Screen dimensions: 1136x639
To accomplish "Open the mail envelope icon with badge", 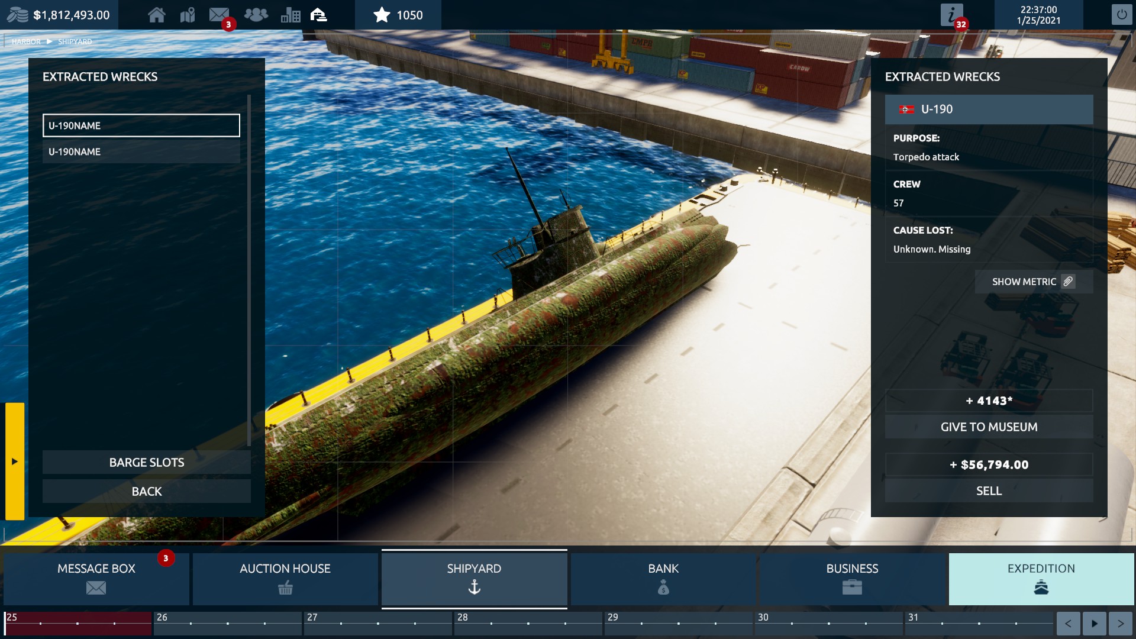I will pos(220,15).
